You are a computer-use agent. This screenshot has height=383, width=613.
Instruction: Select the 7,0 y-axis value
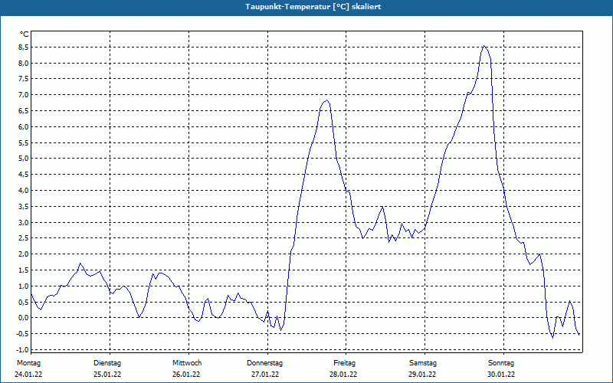(x=23, y=95)
